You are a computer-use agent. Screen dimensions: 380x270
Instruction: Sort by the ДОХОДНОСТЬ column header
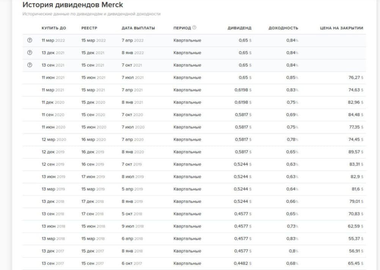coord(283,28)
